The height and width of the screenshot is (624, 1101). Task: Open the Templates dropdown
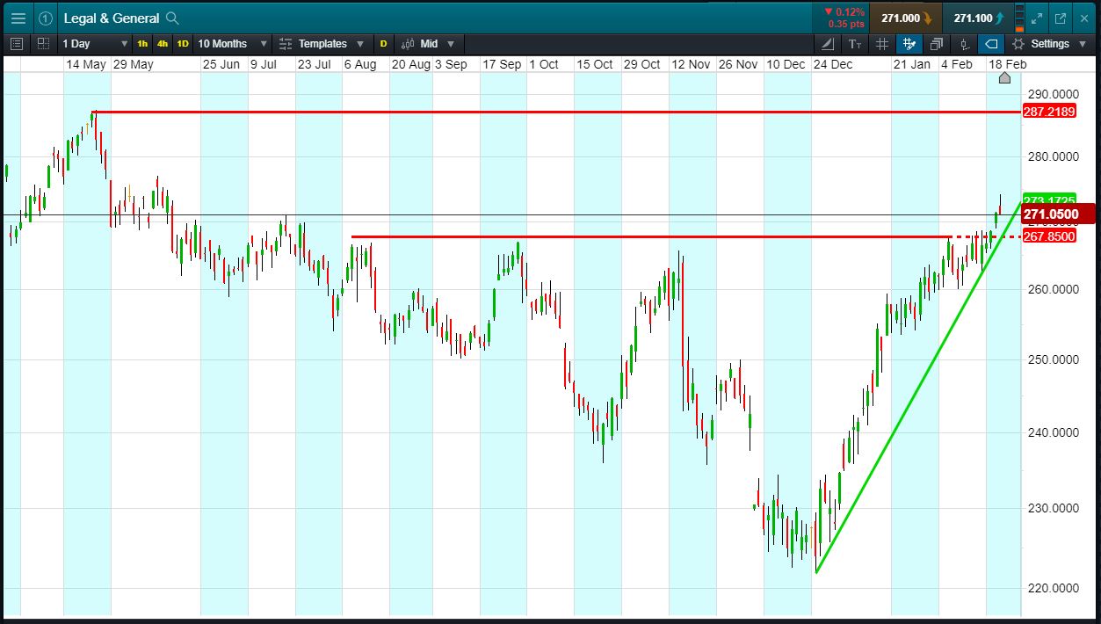pyautogui.click(x=322, y=43)
